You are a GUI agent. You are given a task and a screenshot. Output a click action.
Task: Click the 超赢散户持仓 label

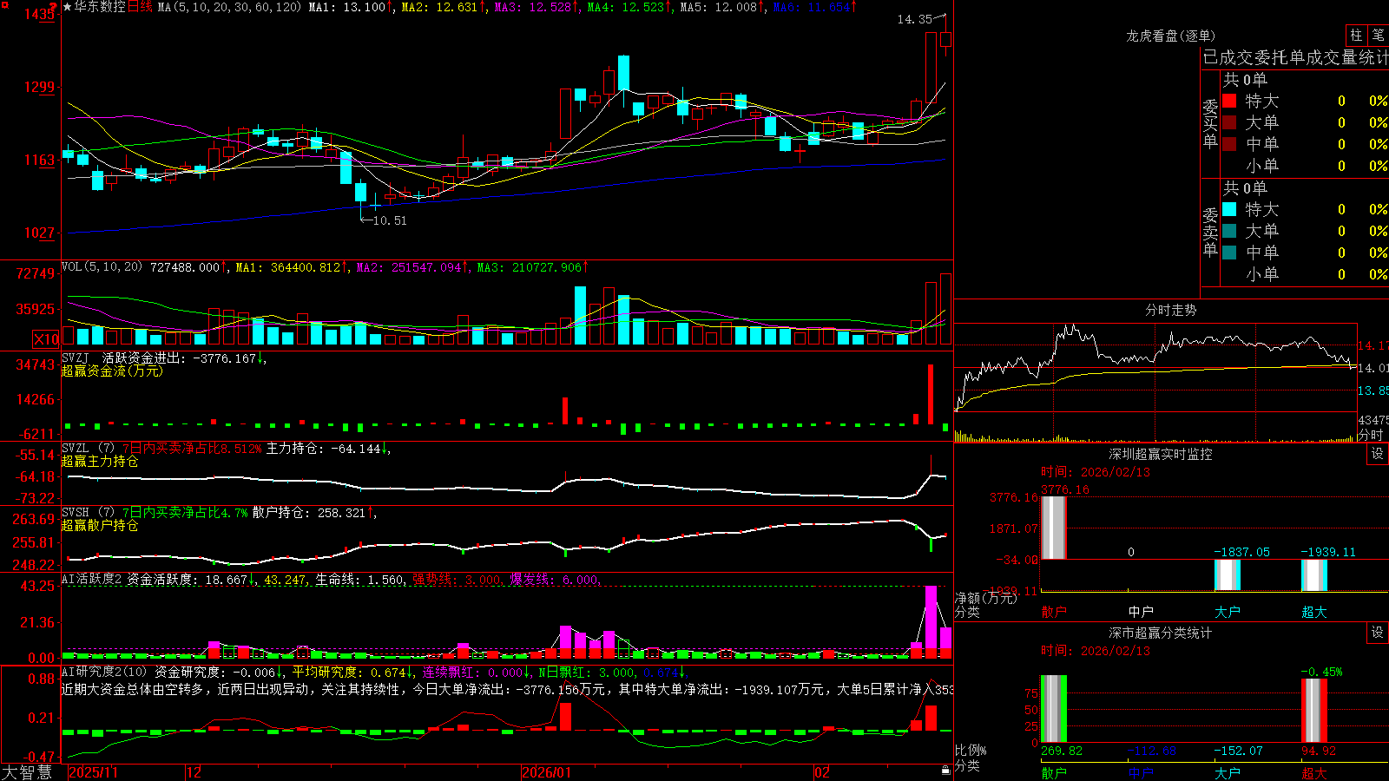pyautogui.click(x=100, y=525)
